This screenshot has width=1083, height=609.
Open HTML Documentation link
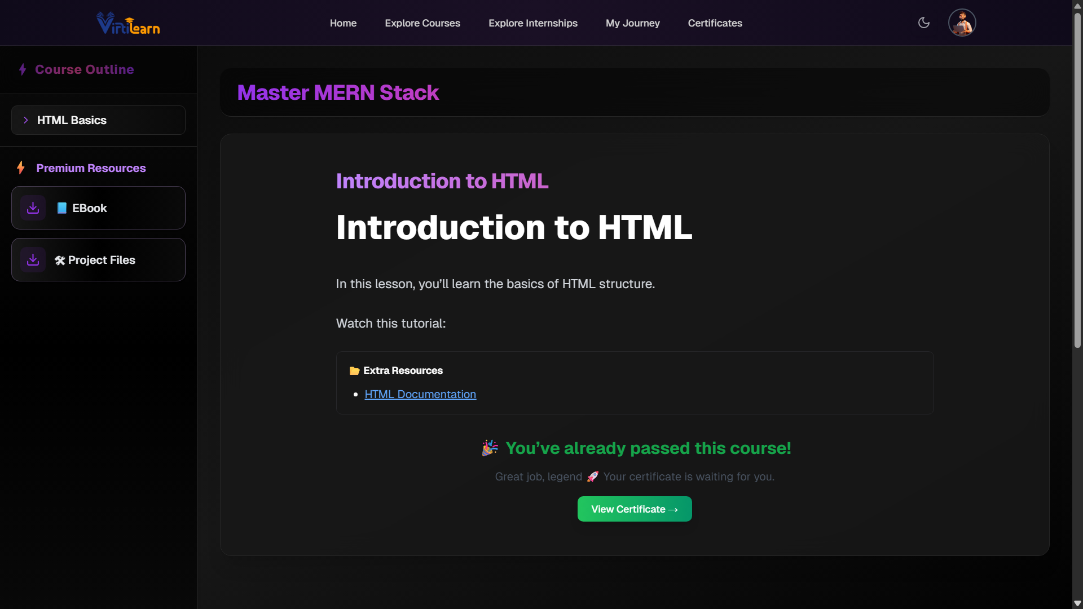tap(420, 394)
